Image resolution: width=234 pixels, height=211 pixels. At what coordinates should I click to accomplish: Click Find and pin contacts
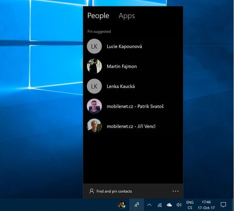point(114,191)
